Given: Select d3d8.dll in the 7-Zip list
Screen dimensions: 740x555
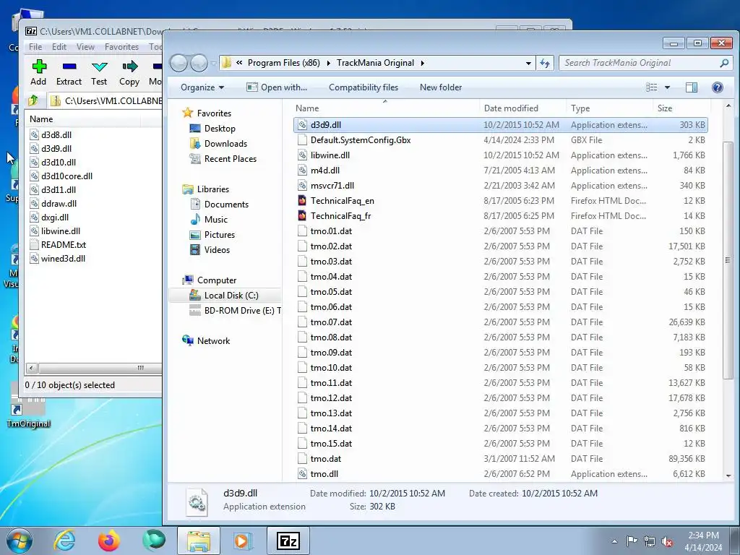Looking at the screenshot, I should pyautogui.click(x=56, y=135).
